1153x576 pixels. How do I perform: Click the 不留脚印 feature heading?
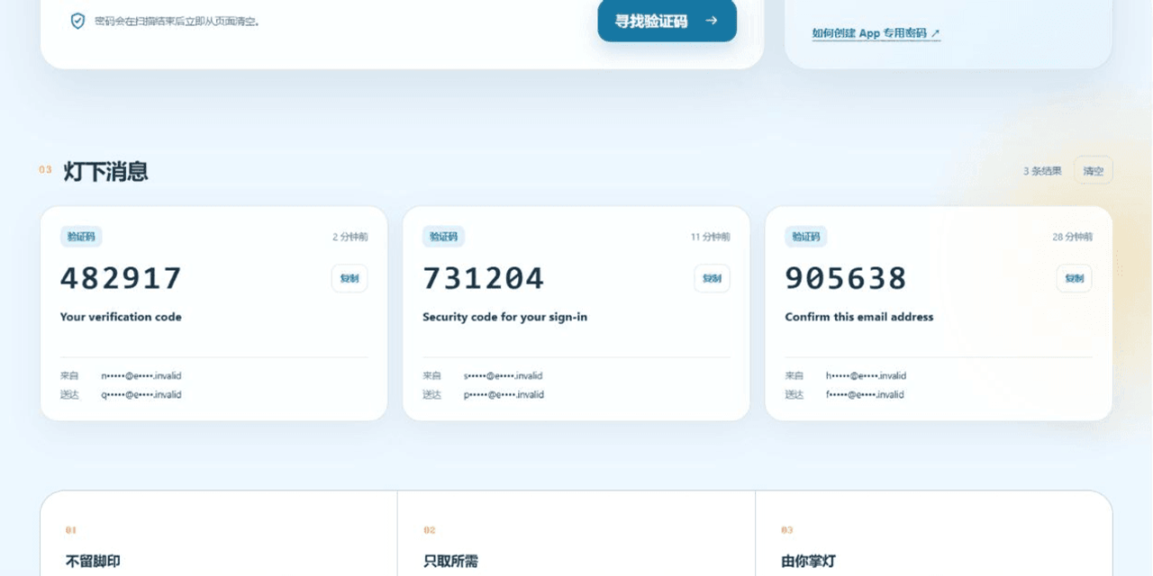pos(93,562)
